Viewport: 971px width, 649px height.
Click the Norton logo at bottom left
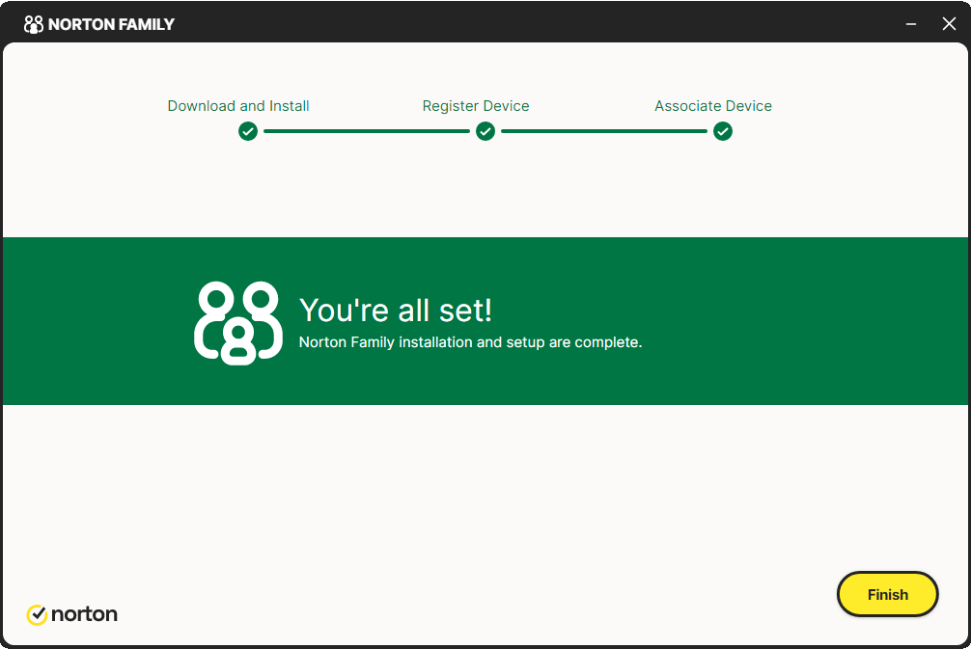pos(71,614)
